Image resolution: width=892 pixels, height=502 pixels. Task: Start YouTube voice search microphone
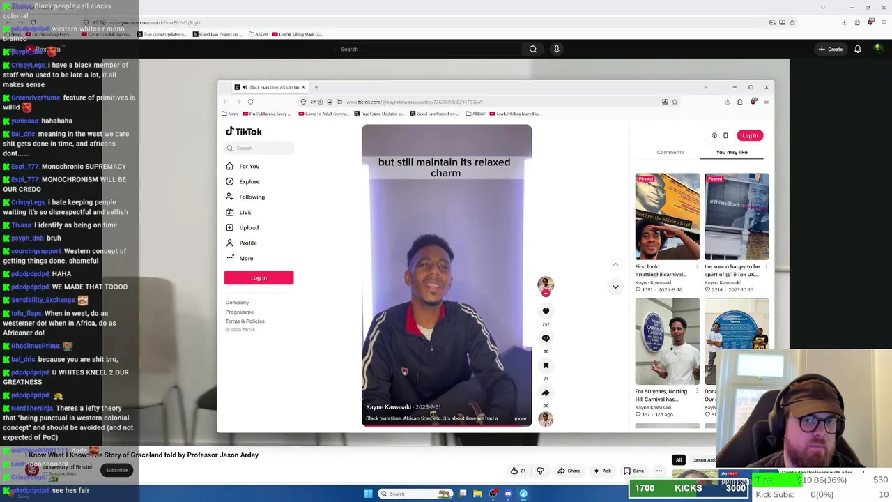click(x=556, y=49)
